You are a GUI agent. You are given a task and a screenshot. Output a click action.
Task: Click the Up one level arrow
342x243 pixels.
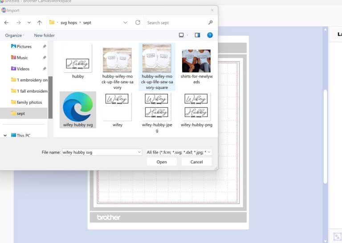[40, 23]
